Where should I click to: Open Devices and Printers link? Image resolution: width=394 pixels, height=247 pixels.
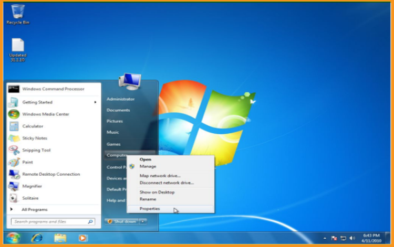(x=116, y=178)
